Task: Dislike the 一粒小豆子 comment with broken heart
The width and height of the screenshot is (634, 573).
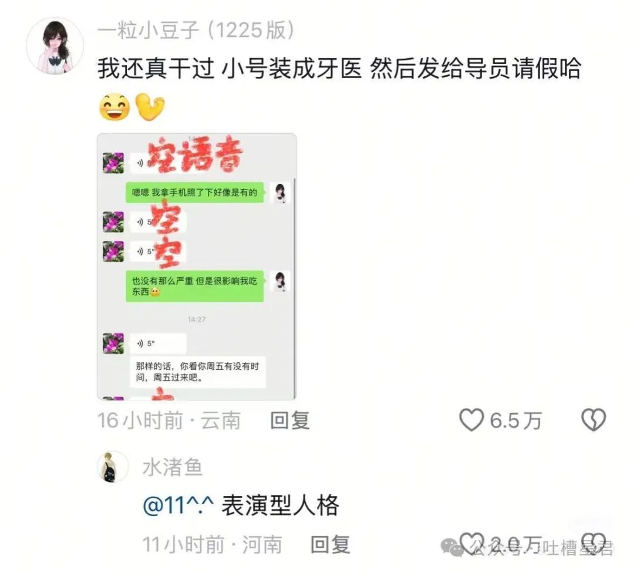Action: (x=593, y=420)
